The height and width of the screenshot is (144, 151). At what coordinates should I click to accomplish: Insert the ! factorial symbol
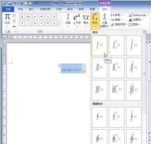pos(29,23)
